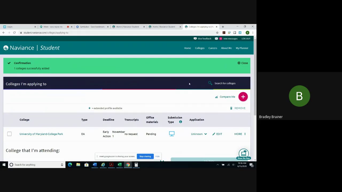Open the Show Me How helper

(x=243, y=154)
